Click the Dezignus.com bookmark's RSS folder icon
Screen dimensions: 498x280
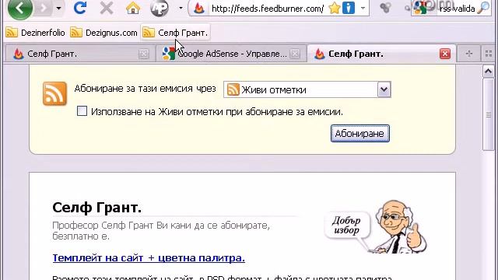tap(76, 33)
